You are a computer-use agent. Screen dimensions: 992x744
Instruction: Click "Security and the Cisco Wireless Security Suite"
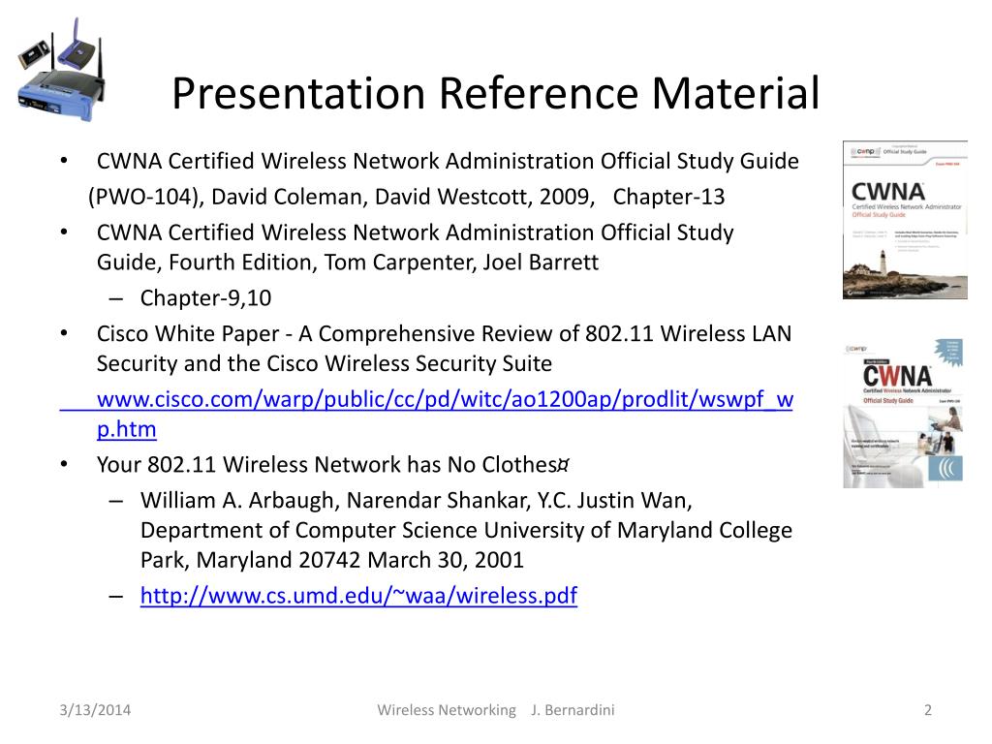(x=324, y=364)
